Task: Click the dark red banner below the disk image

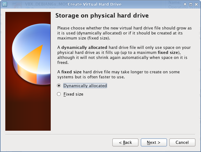Action: pos(28,109)
